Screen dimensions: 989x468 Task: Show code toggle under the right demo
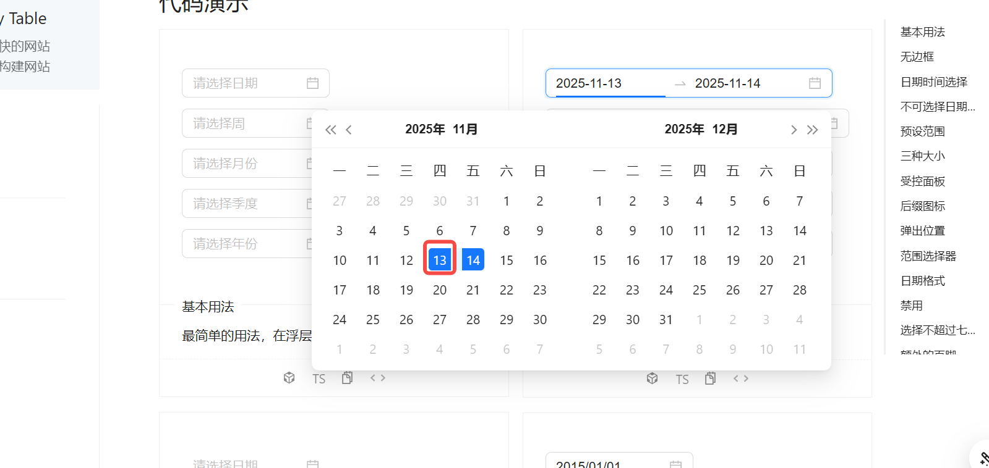(x=740, y=378)
